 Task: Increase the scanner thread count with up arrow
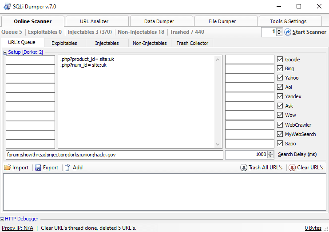279,30
